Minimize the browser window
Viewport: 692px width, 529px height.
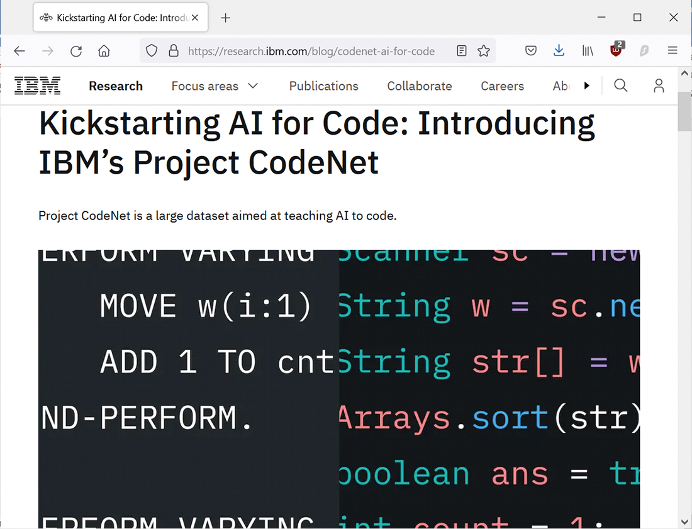(x=601, y=17)
